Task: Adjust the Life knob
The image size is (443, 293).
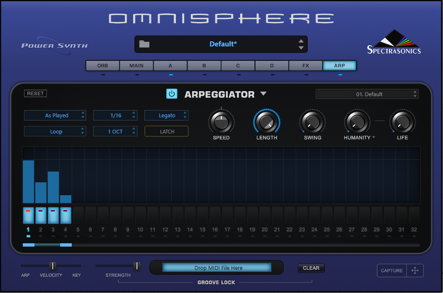Action: pyautogui.click(x=402, y=122)
